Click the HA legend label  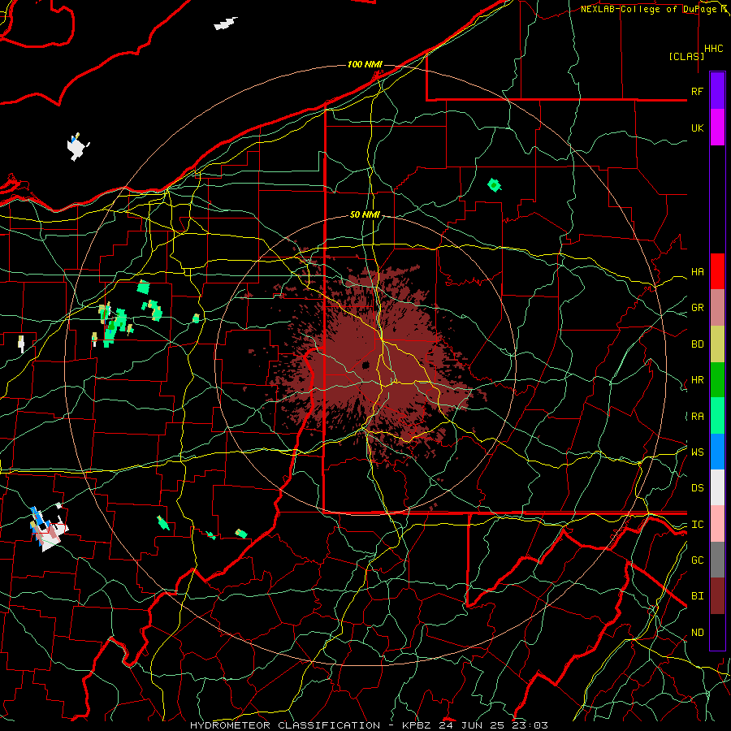coord(697,272)
